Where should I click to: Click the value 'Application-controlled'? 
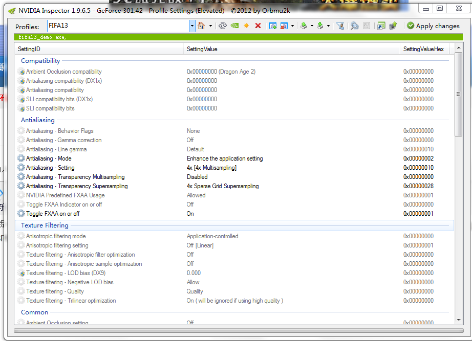212,236
